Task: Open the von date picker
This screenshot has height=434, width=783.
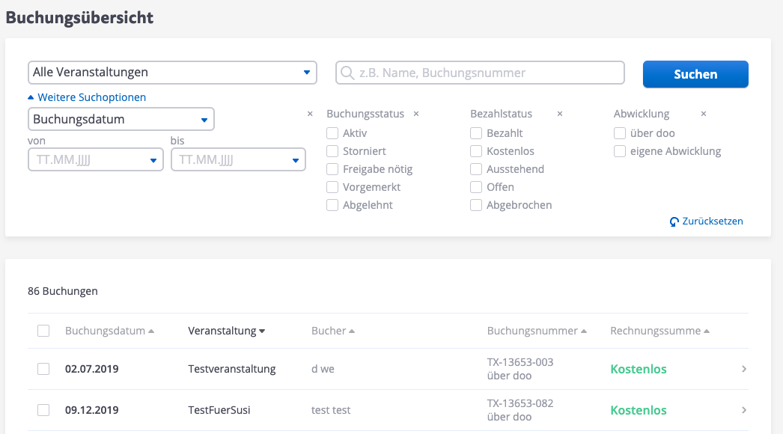Action: pyautogui.click(x=95, y=159)
